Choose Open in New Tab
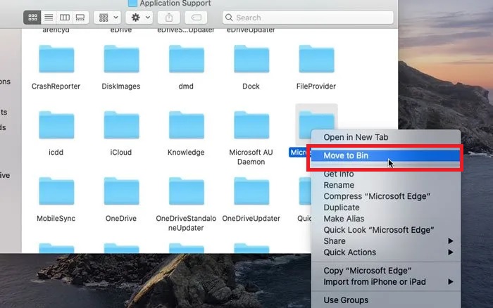The height and width of the screenshot is (308, 493). click(386, 138)
